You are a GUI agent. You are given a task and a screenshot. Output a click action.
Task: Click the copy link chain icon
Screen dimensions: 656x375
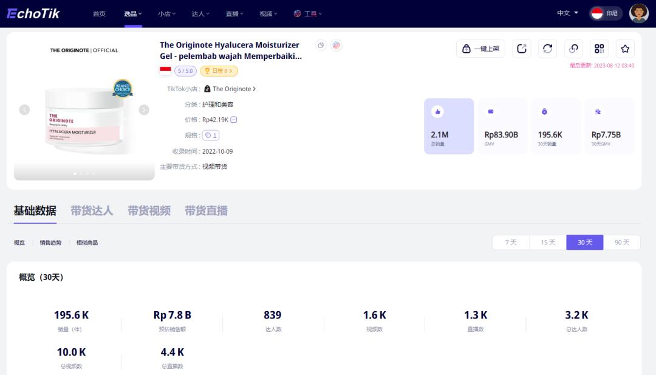tap(573, 49)
